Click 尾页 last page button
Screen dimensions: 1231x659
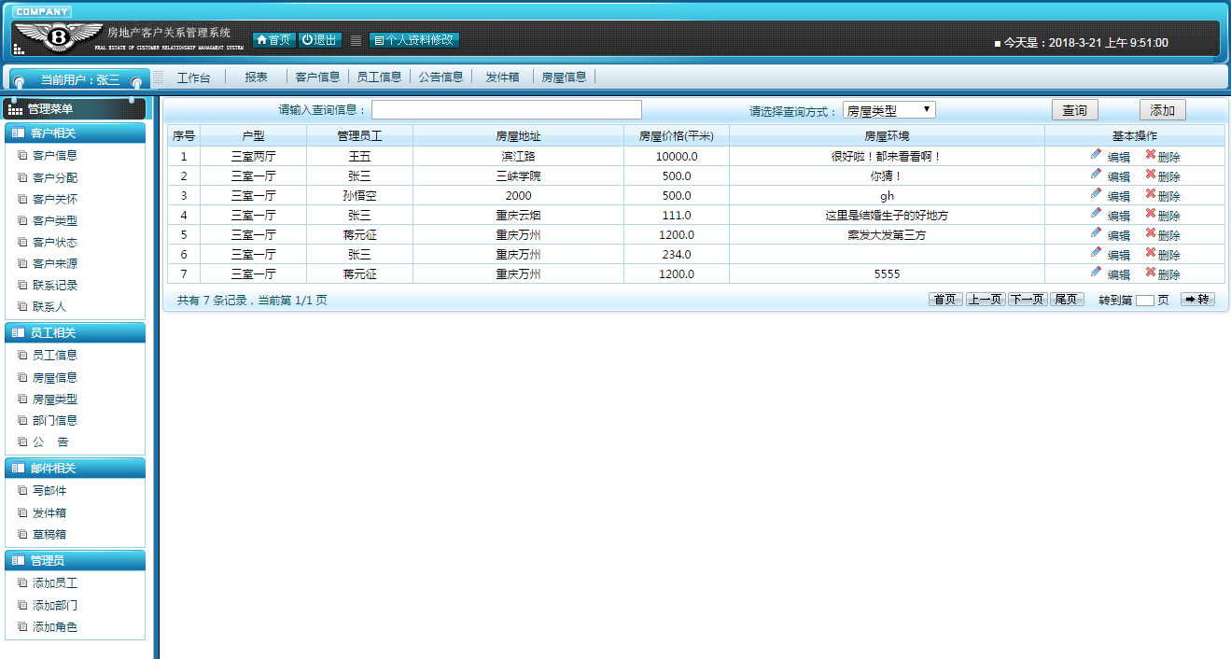[1067, 300]
